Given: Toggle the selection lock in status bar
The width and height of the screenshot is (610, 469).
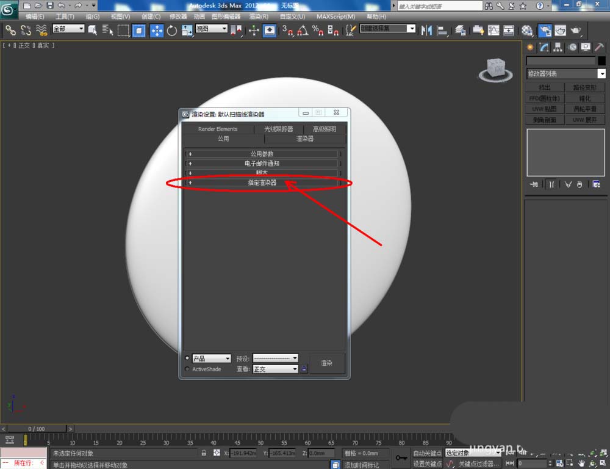Looking at the screenshot, I should (x=204, y=453).
